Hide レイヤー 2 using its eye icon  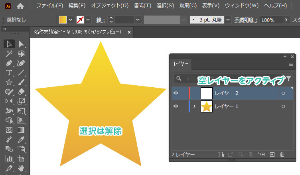[x=176, y=93]
